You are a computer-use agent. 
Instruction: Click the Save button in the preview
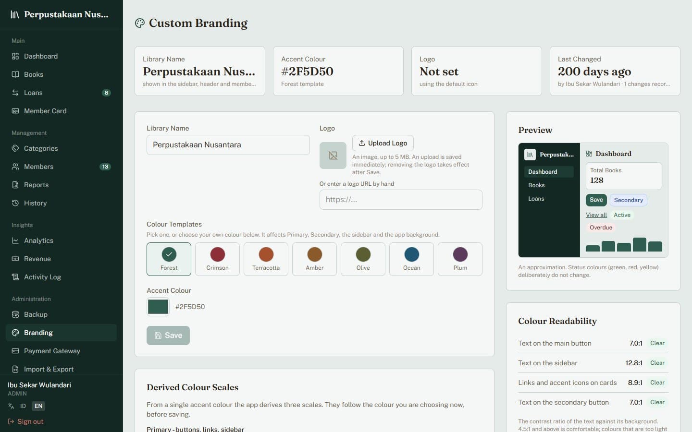click(x=596, y=200)
